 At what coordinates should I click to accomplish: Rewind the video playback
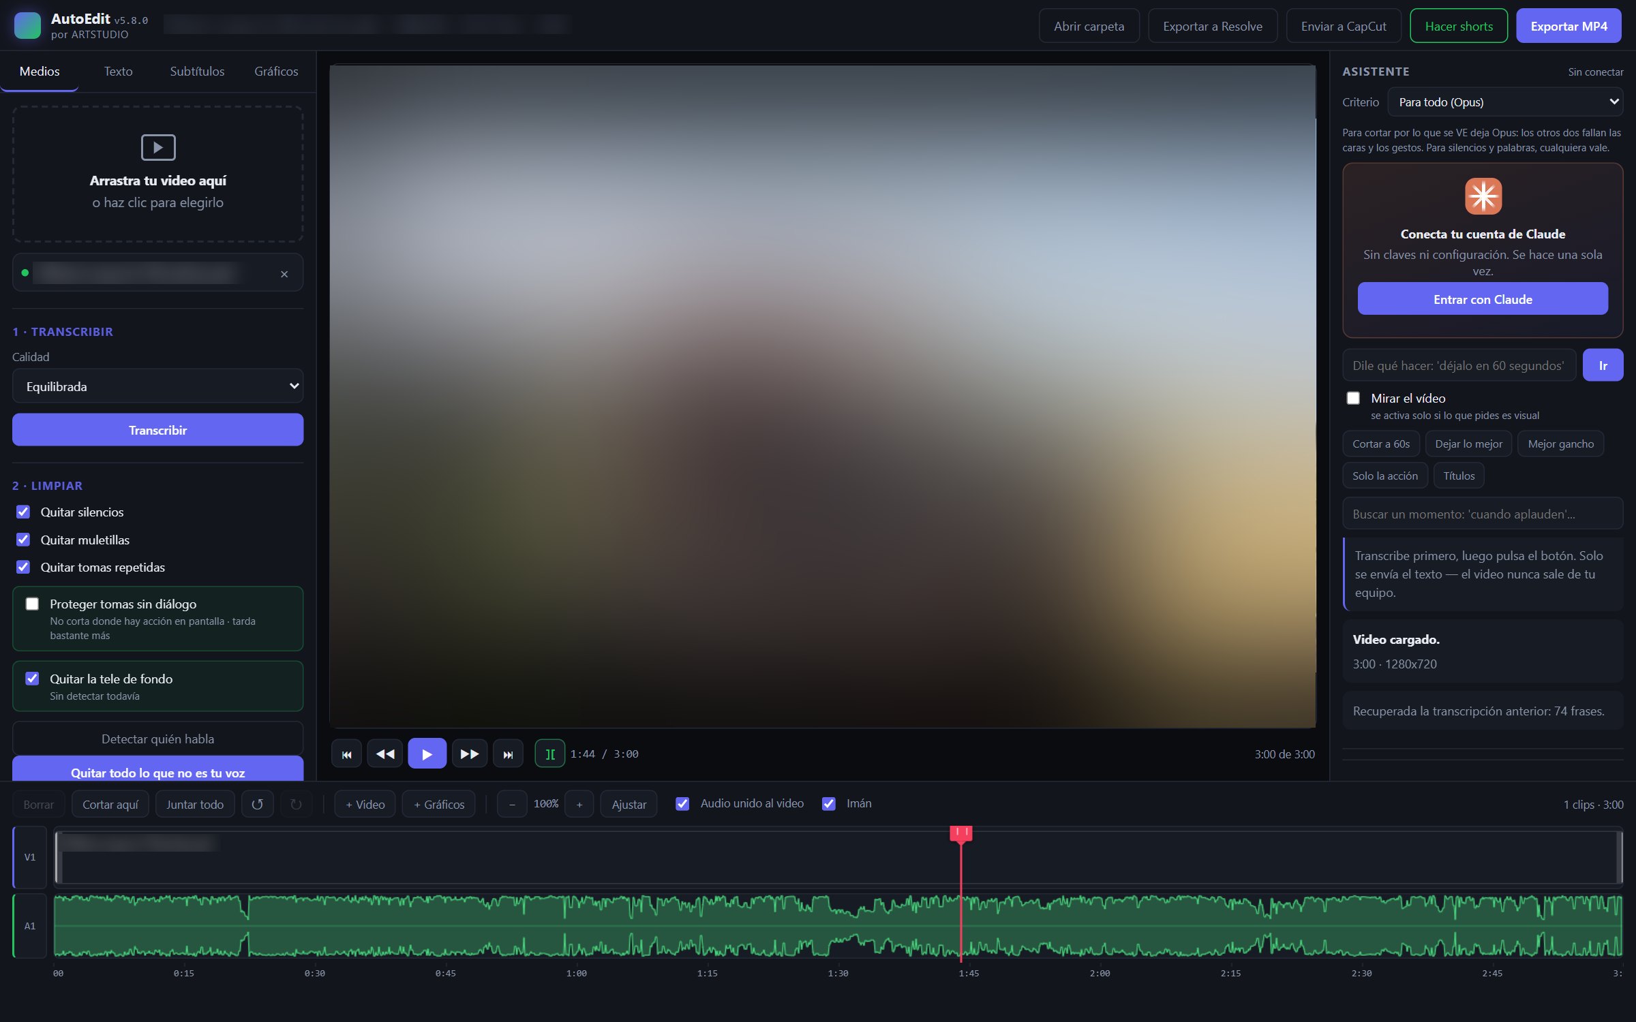point(385,754)
